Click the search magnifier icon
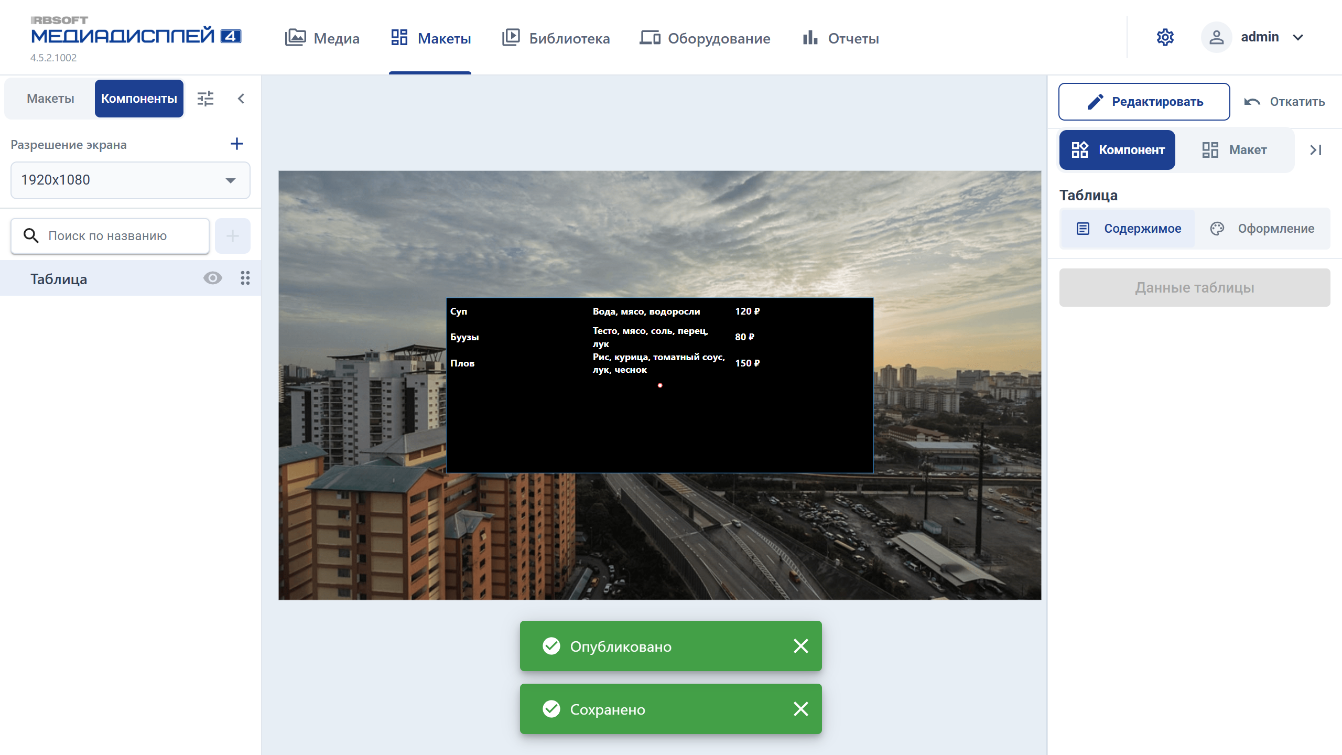Screen dimensions: 1342x755 click(x=31, y=236)
